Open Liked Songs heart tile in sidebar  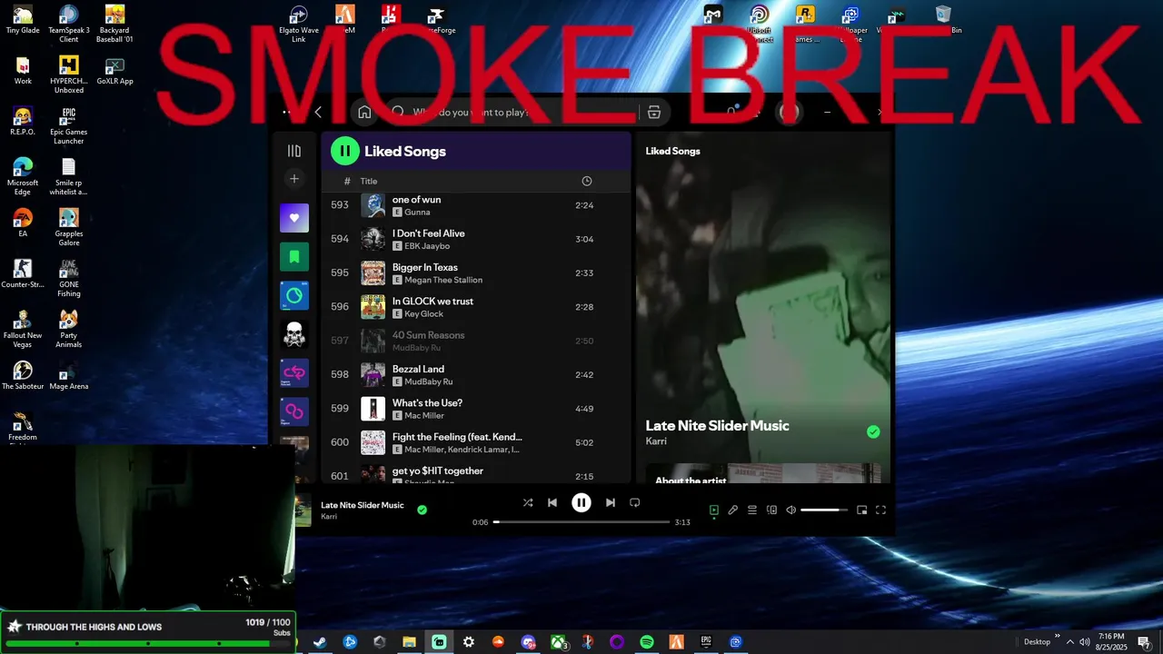294,218
